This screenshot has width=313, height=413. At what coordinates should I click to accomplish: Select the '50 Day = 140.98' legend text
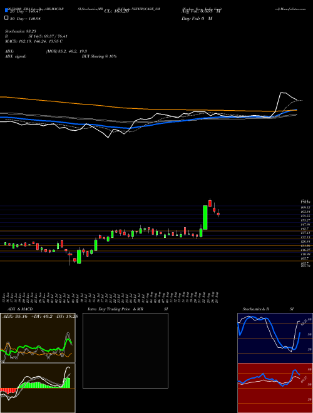[25, 18]
